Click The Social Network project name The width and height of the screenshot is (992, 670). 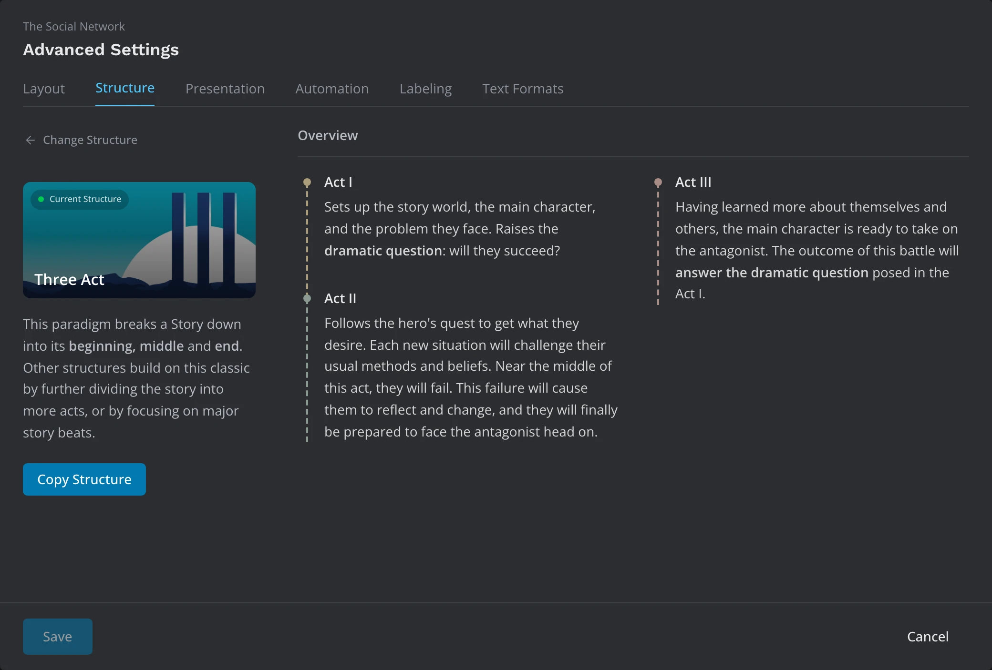pos(74,26)
